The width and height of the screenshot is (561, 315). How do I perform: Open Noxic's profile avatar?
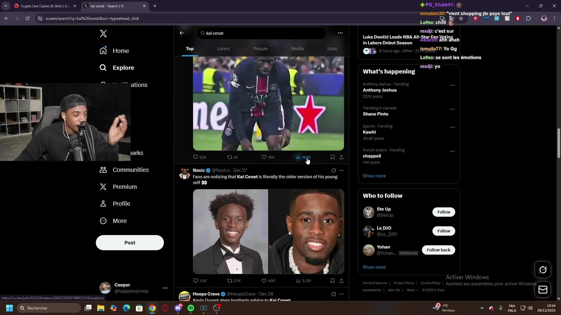185,173
